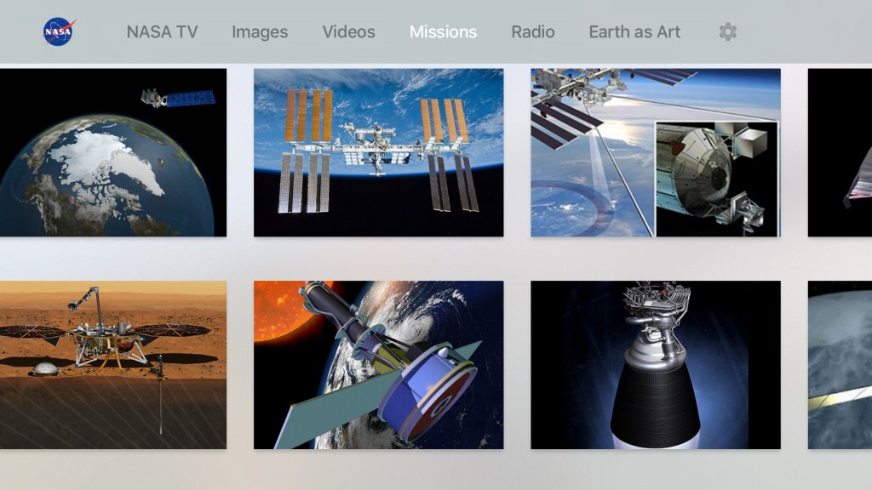This screenshot has height=490, width=872.
Task: Open the partially visible cloudy Earth thumbnail
Action: (x=840, y=365)
